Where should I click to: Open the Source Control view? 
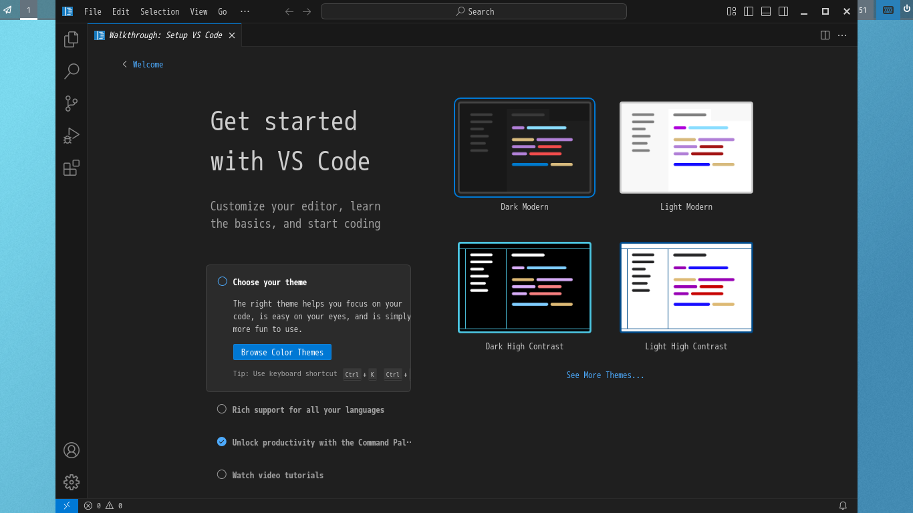pyautogui.click(x=72, y=104)
